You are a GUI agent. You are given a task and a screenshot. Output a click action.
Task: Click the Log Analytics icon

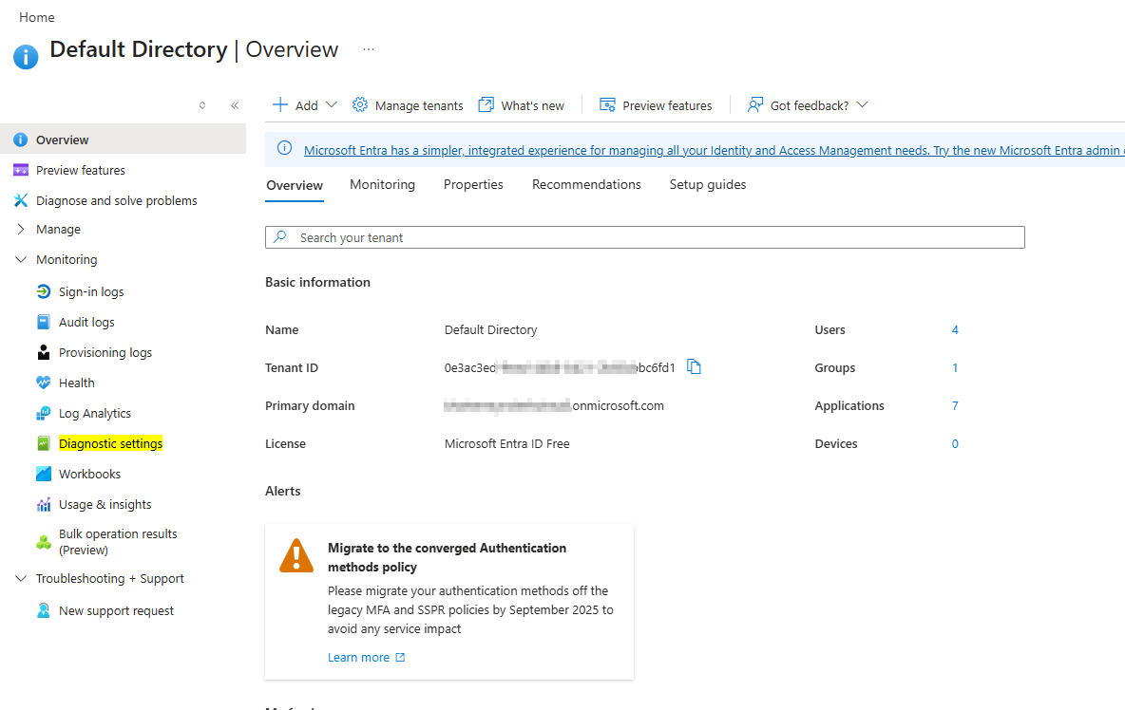pos(44,414)
